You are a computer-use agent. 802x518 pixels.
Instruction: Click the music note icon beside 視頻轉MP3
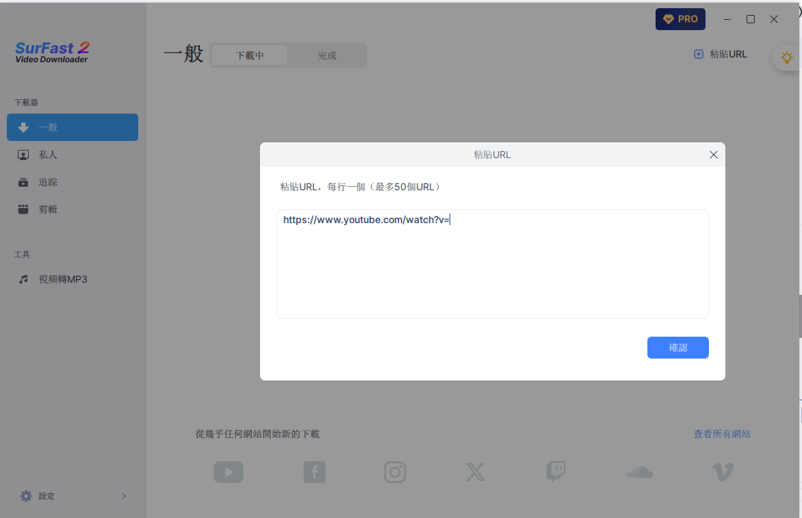click(23, 279)
